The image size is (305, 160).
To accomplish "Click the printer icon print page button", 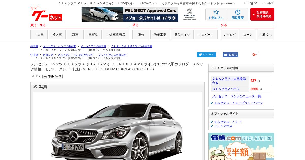I will coord(52,76).
